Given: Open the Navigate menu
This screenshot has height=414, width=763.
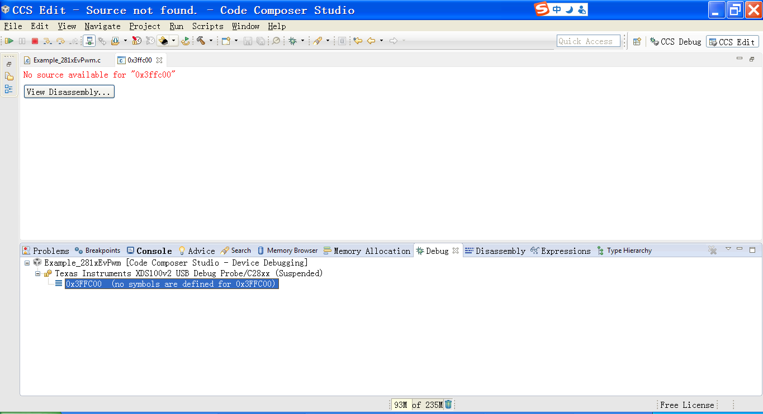Looking at the screenshot, I should [103, 26].
